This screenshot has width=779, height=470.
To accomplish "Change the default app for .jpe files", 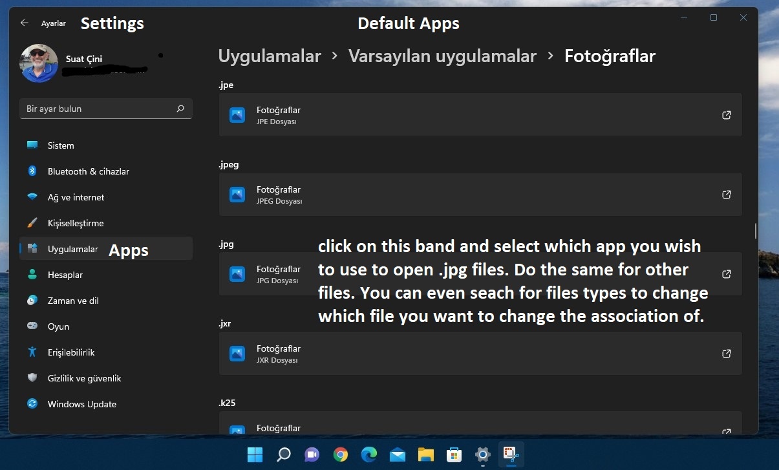I will (x=480, y=115).
